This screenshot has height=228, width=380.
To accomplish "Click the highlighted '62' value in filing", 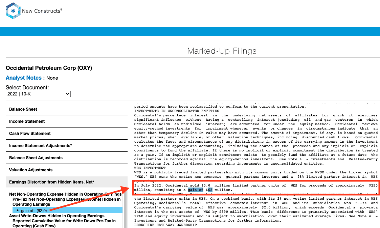I will (x=210, y=190).
